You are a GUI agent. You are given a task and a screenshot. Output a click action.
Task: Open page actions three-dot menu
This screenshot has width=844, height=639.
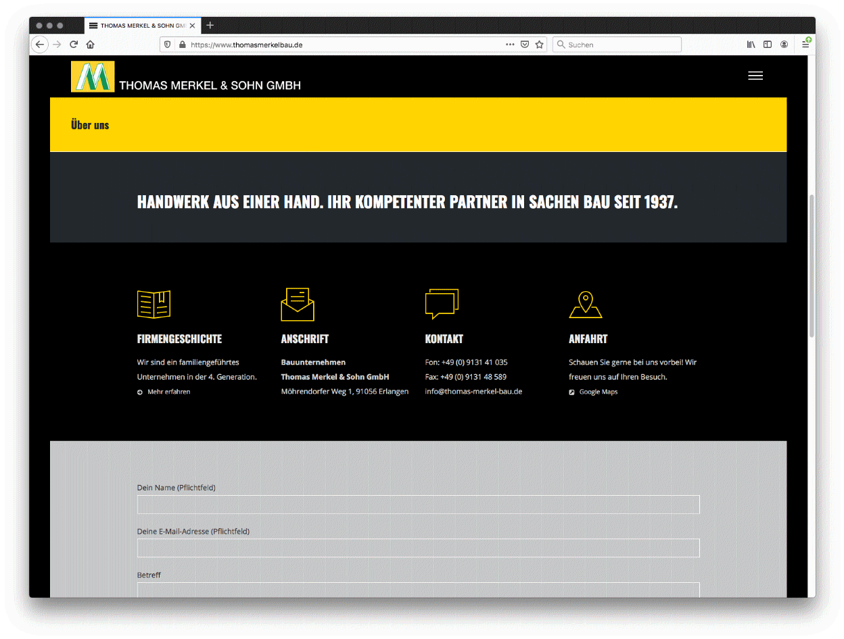(510, 45)
